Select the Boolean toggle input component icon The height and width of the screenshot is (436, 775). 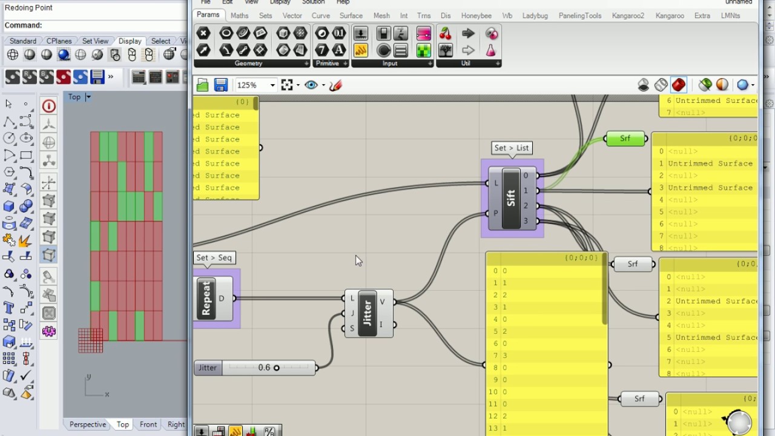(383, 33)
